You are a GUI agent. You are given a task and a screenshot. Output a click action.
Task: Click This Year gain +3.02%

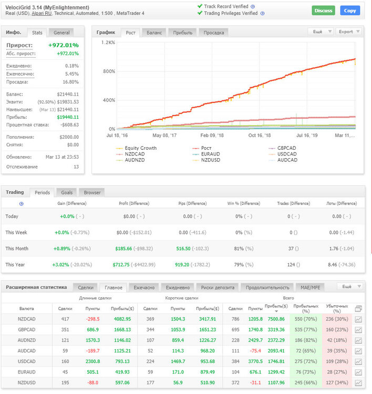coord(60,265)
